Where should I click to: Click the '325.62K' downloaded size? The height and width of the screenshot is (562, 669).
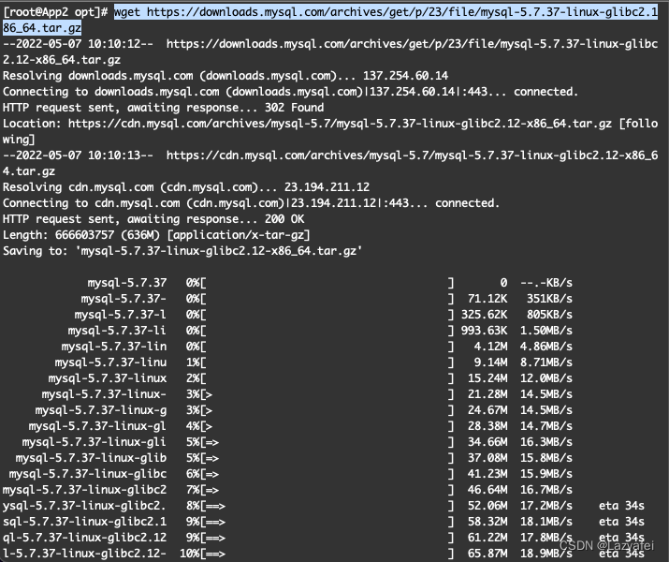pos(484,315)
